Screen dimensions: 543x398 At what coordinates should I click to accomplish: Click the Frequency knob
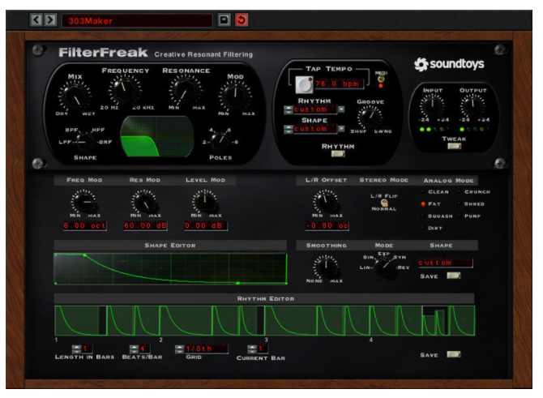[125, 90]
